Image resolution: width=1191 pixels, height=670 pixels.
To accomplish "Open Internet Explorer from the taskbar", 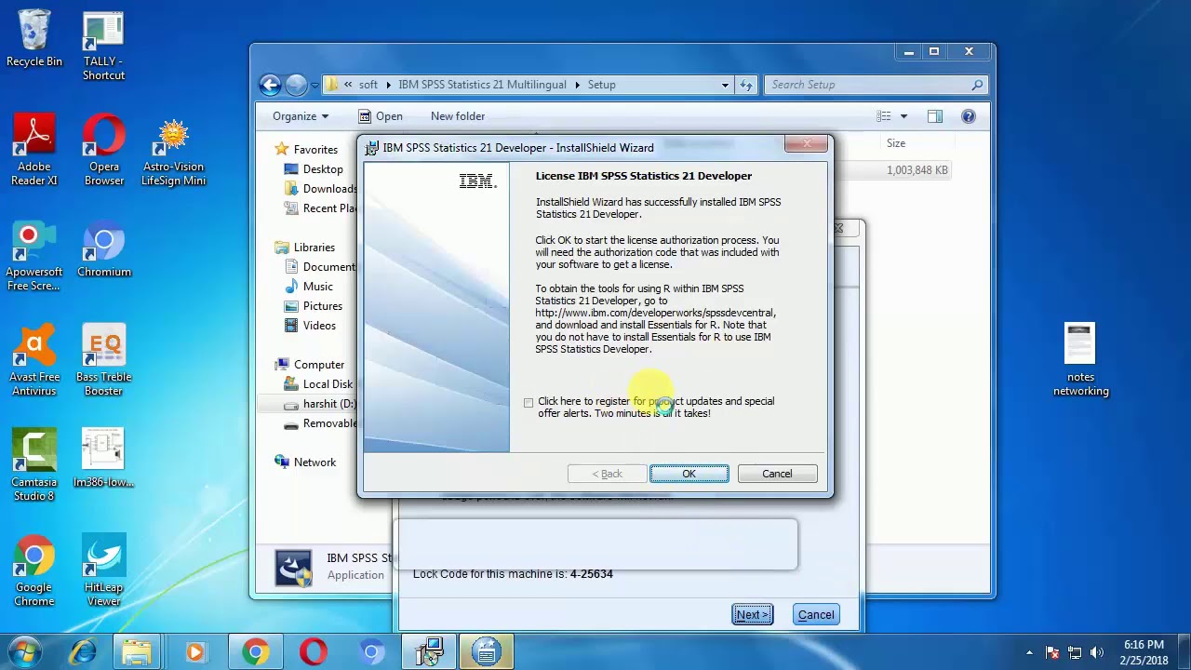I will pyautogui.click(x=83, y=652).
